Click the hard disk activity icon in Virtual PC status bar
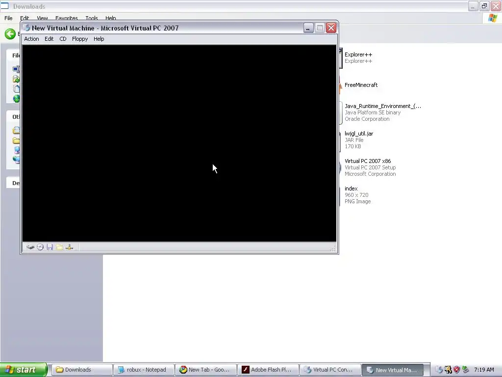Screen dimensions: 502x377 coord(30,247)
